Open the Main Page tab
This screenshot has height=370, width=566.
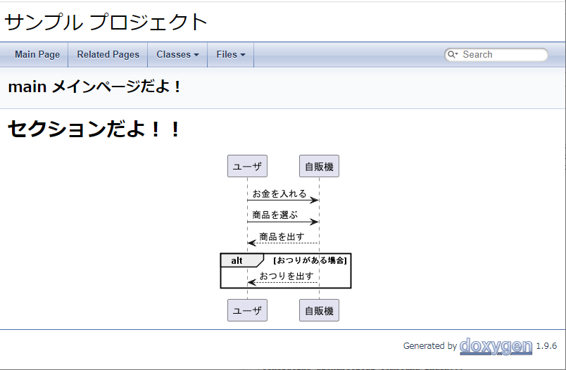pyautogui.click(x=37, y=54)
